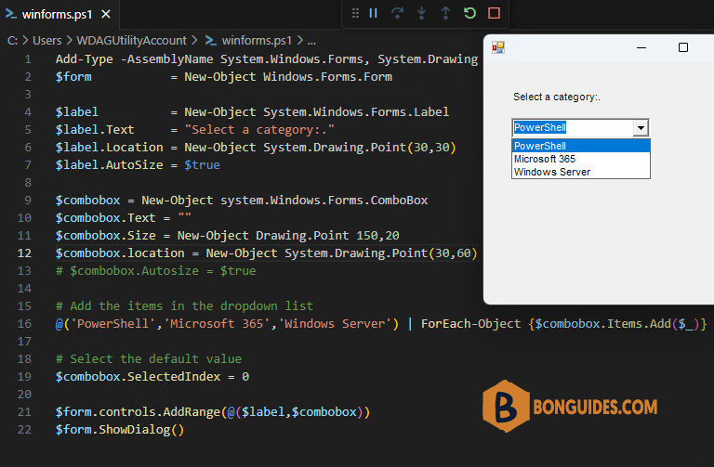Screen dimensions: 714x467
Task: Click the Step Out debug arrow
Action: tap(446, 13)
